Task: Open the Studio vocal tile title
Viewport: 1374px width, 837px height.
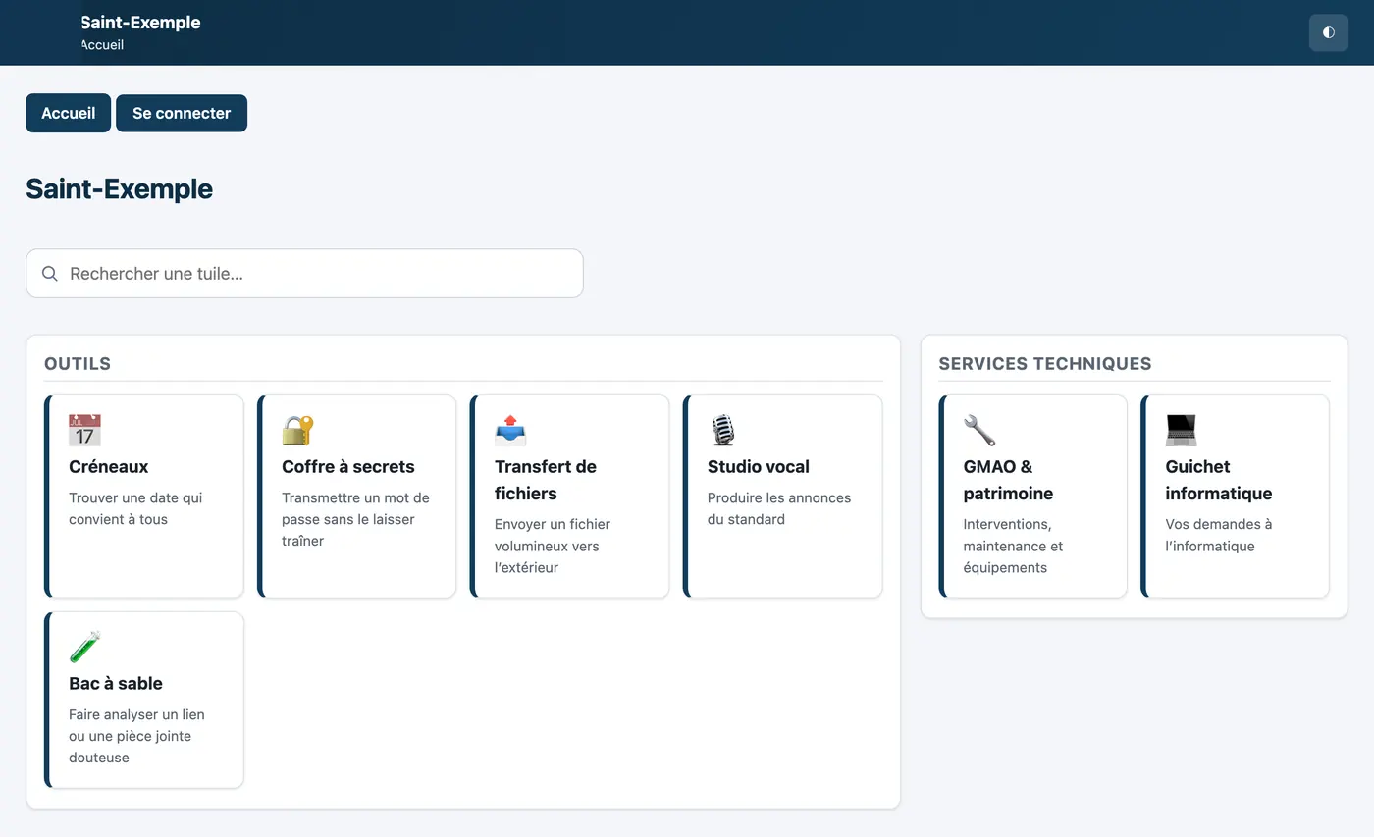Action: pos(759,467)
